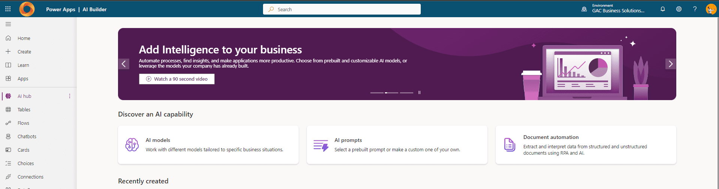Click the Add Intelligence to your business heading

pos(220,49)
